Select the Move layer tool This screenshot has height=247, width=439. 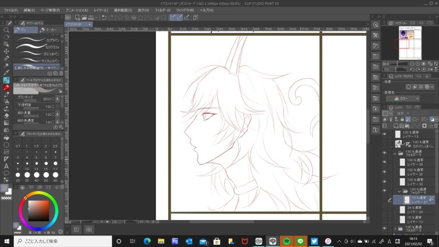[x=6, y=51]
